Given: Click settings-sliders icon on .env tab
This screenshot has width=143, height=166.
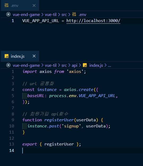Looking at the screenshot, I should click(x=6, y=5).
